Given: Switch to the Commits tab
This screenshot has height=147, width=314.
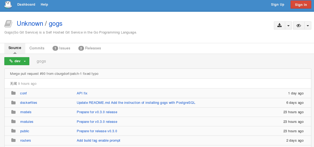Looking at the screenshot, I should (37, 48).
